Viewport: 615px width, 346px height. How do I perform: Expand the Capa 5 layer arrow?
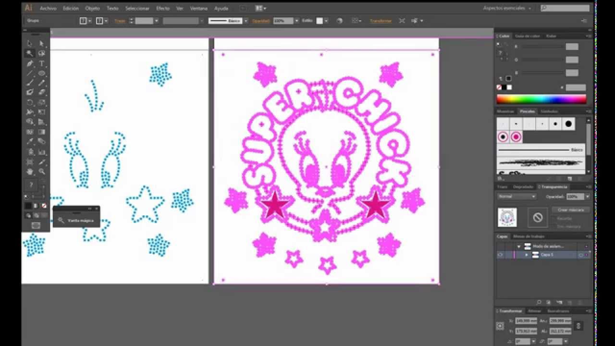click(x=527, y=255)
